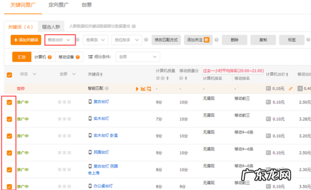Open the 修改出价 dropdown
The height and width of the screenshot is (190, 311).
(60, 40)
